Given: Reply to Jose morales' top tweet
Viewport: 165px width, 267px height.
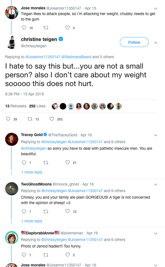Looking at the screenshot, I should 24,28.
